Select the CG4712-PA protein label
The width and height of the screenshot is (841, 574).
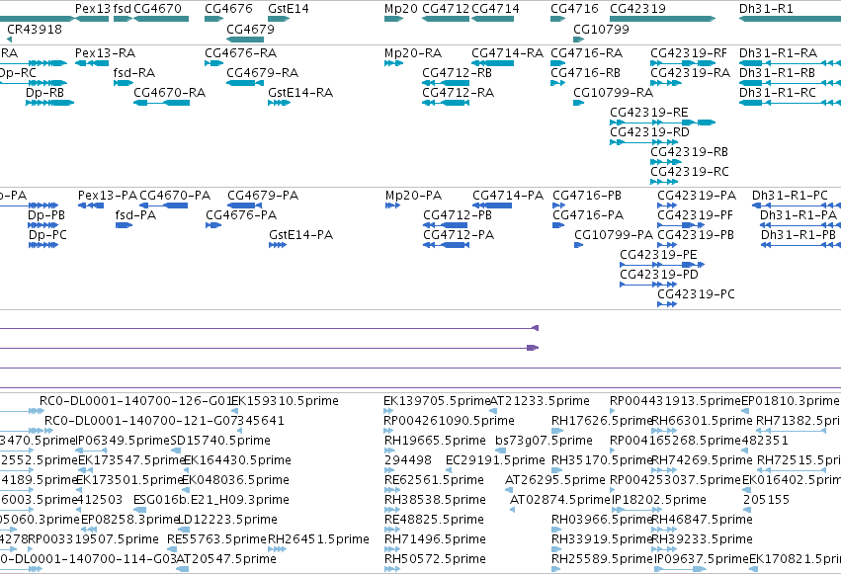pyautogui.click(x=459, y=235)
